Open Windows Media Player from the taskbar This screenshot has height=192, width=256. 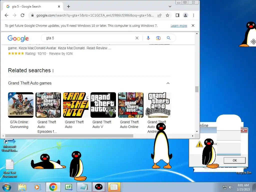coord(37,187)
